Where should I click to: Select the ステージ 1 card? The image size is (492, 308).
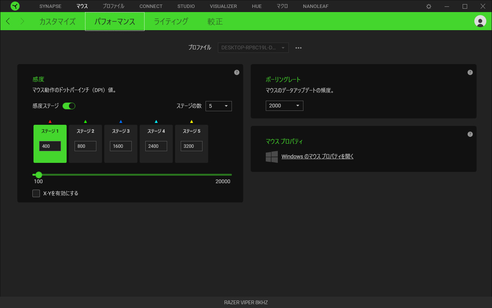(x=50, y=144)
